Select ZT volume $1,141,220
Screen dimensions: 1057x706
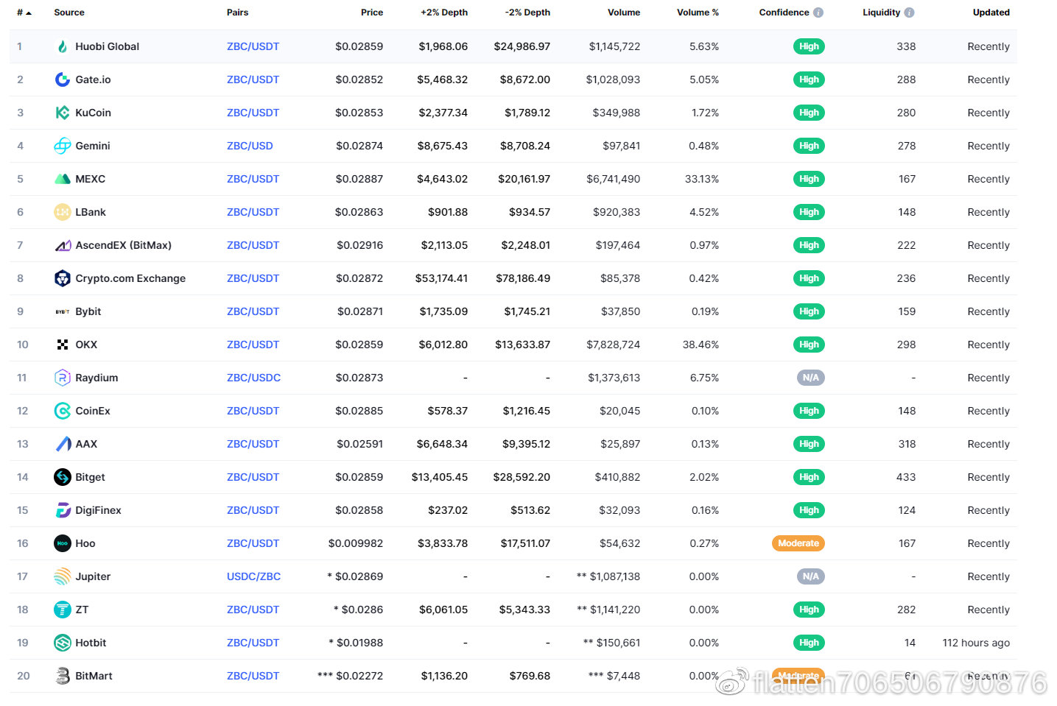pyautogui.click(x=615, y=610)
